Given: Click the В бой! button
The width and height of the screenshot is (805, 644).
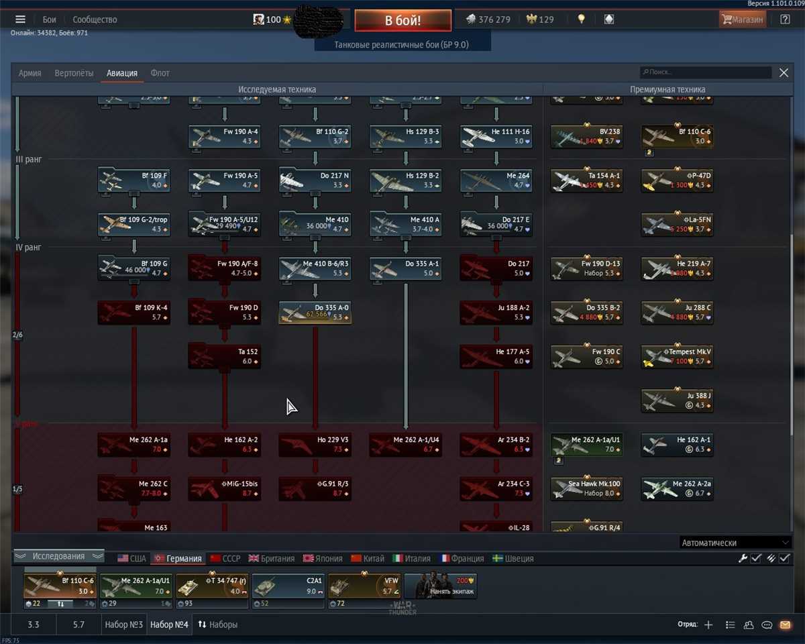Looking at the screenshot, I should pos(402,20).
